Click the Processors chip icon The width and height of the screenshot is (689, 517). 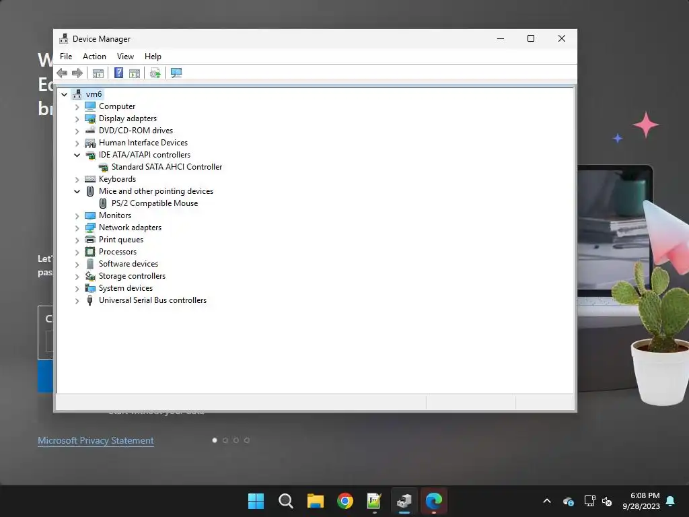90,252
